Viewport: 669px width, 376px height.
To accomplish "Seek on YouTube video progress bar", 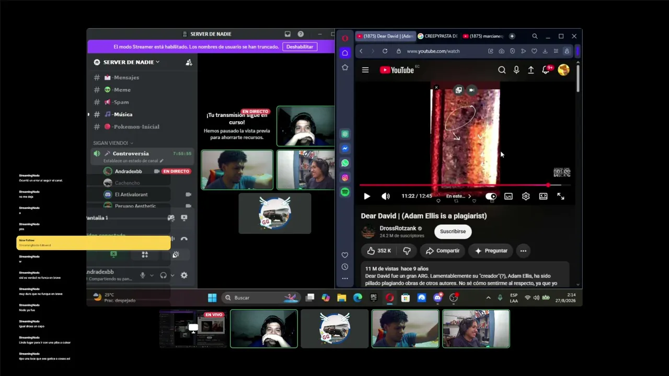I will click(x=465, y=185).
